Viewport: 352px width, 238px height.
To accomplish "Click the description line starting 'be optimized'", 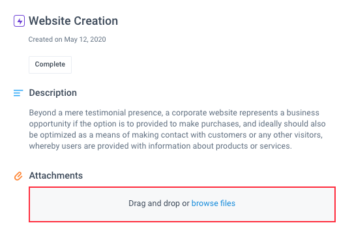I will (x=176, y=135).
